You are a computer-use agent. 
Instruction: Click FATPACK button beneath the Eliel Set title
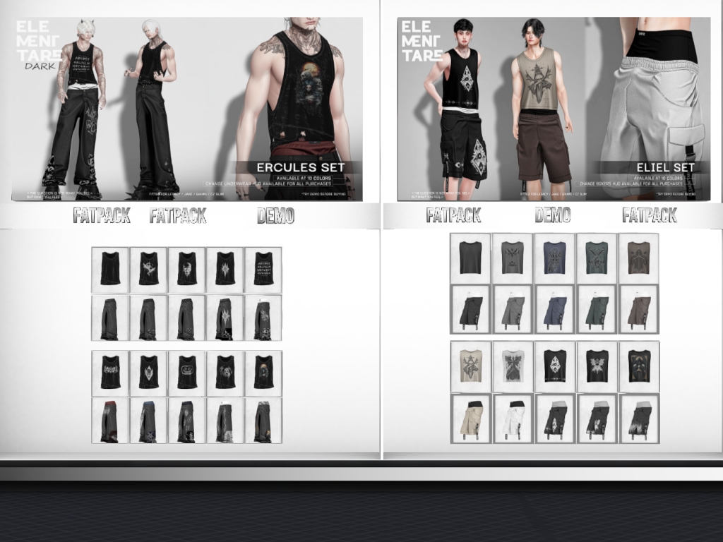pos(650,215)
